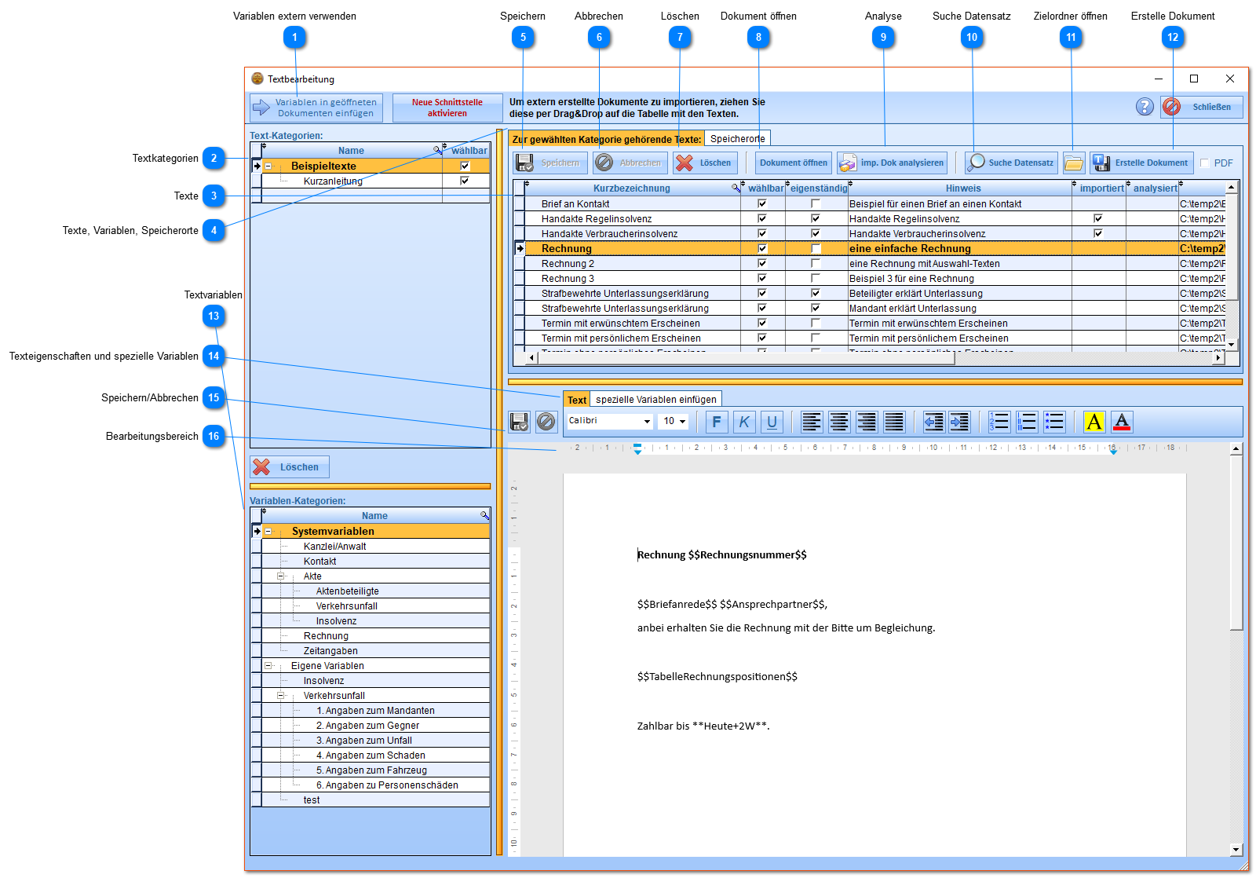Toggle wählbar checkbox for Kurzanleitung

point(465,181)
